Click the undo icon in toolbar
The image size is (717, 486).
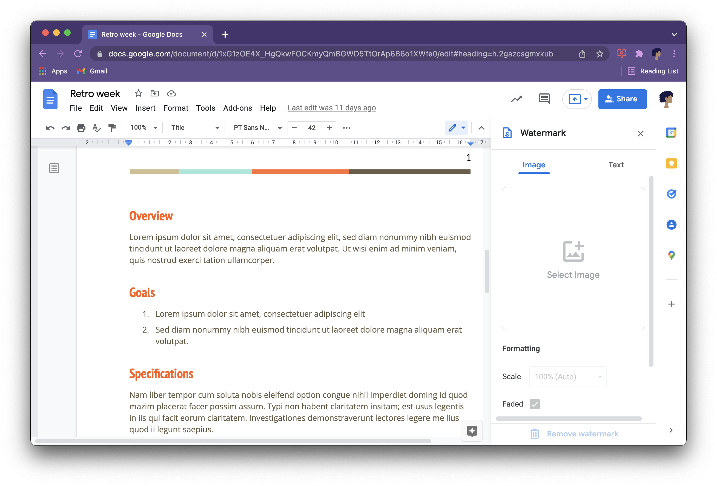pyautogui.click(x=50, y=127)
